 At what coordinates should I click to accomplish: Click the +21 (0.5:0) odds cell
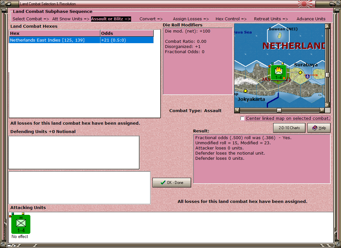click(x=127, y=40)
